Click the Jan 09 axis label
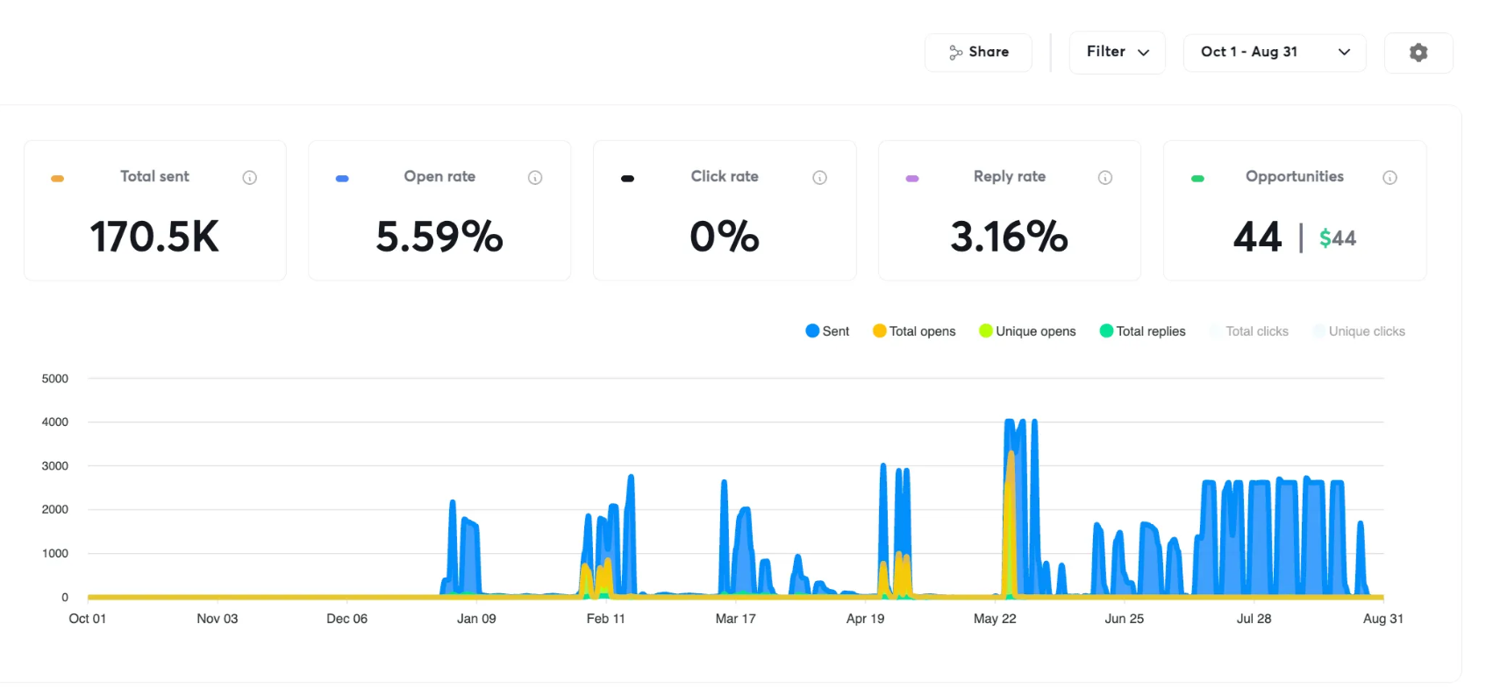Viewport: 1486px width, 688px height. click(x=476, y=619)
